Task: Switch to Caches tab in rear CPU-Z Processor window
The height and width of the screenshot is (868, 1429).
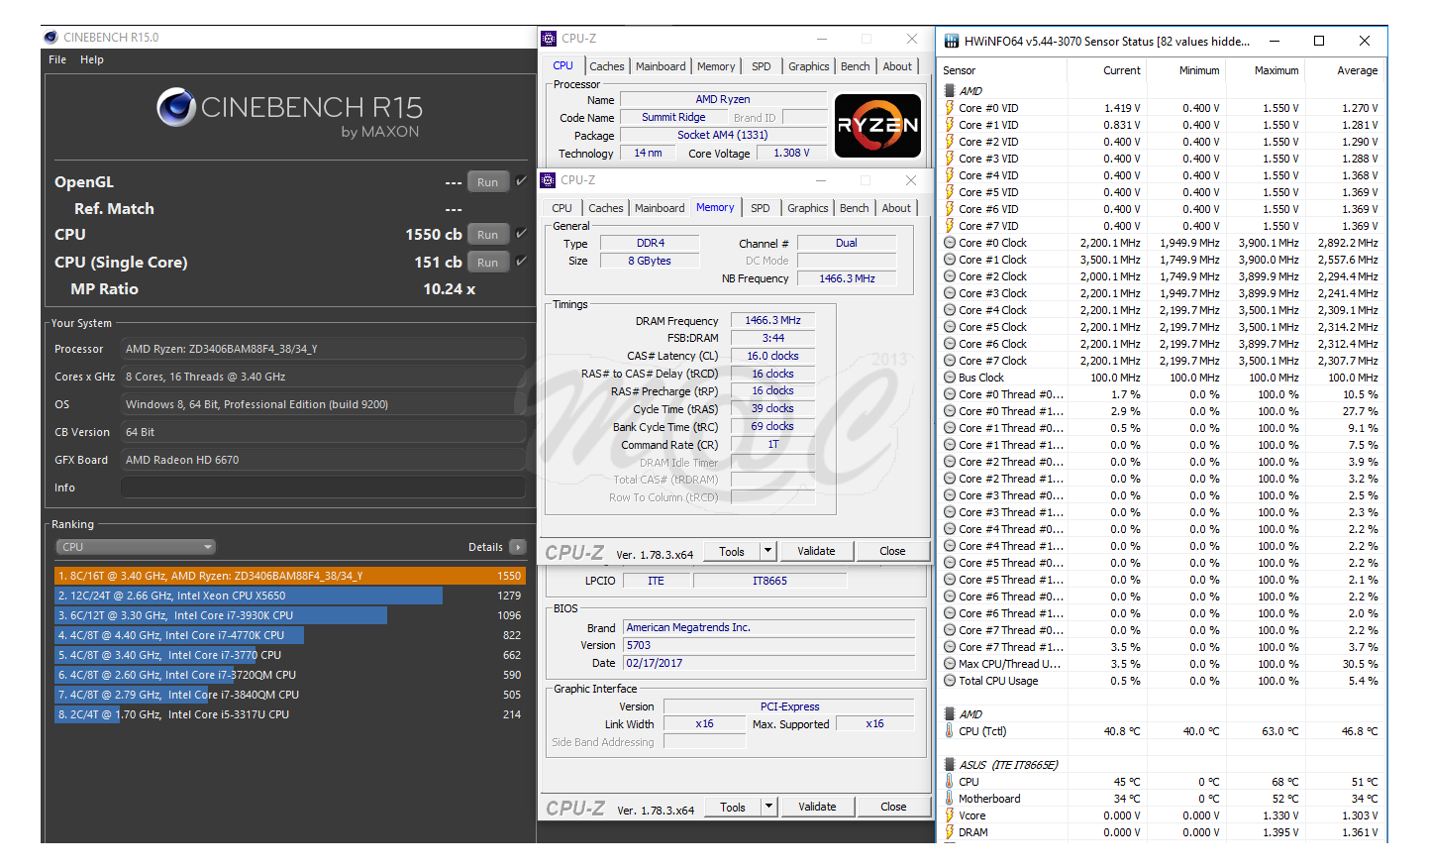Action: (607, 66)
